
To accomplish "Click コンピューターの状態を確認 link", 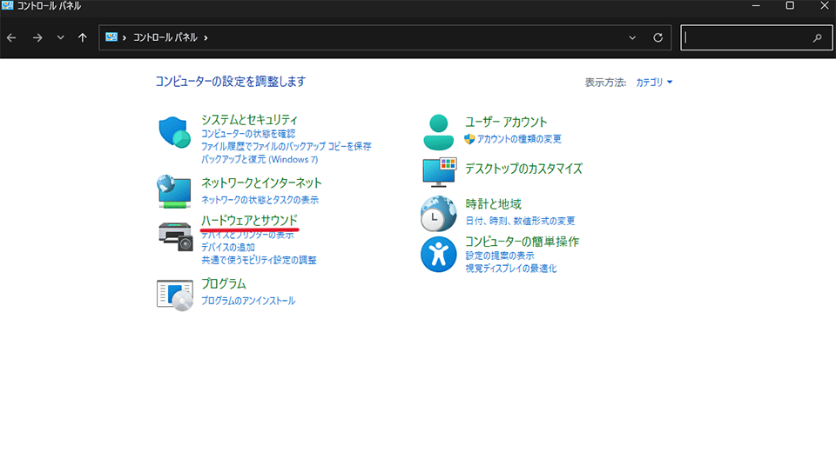I will tap(248, 134).
